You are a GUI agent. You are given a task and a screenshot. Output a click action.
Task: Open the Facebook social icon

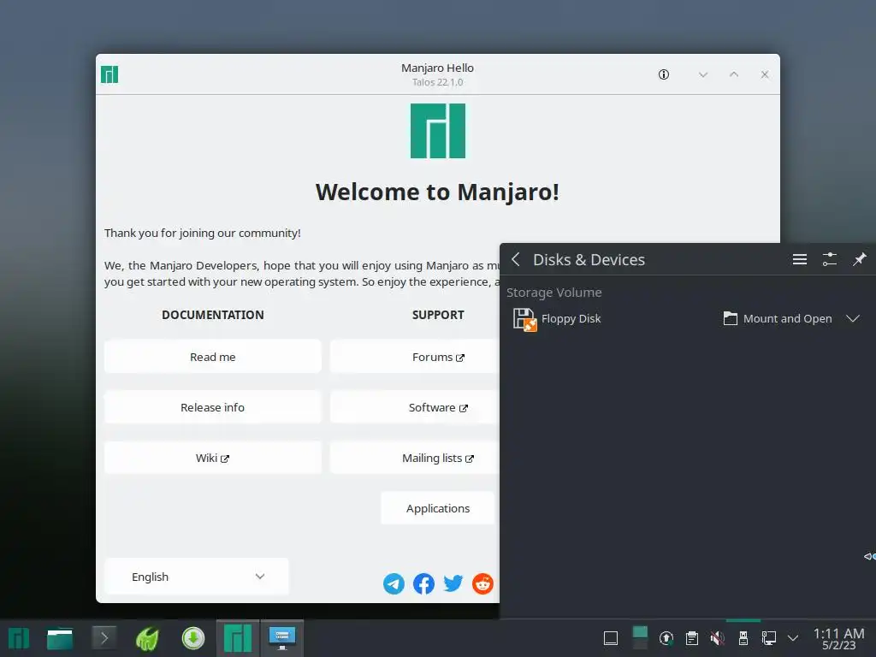[423, 583]
